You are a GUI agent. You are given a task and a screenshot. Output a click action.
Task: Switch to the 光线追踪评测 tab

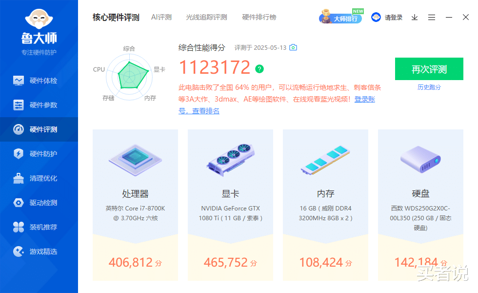(206, 17)
